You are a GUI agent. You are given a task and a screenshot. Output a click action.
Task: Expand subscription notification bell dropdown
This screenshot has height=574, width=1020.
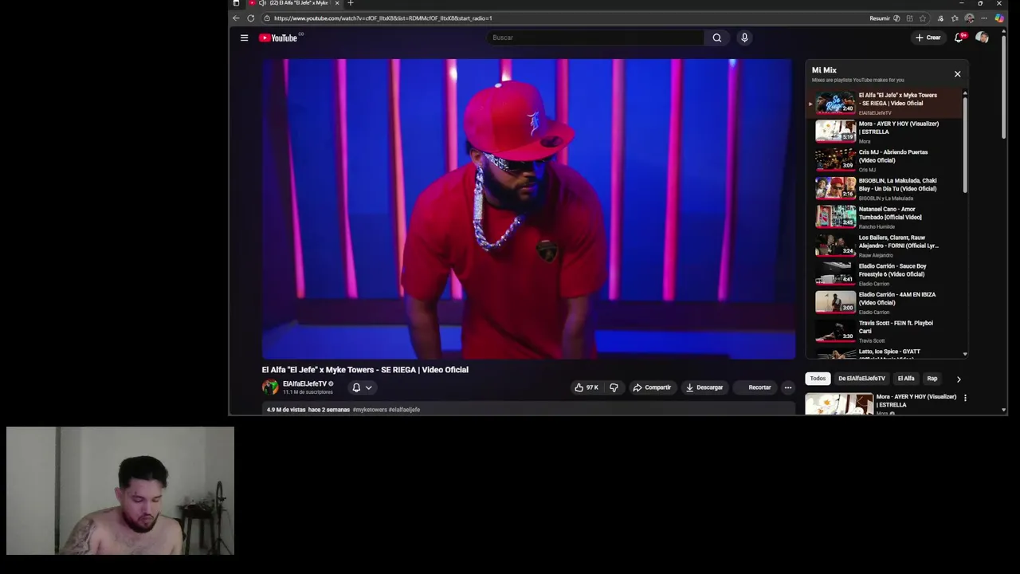click(362, 387)
